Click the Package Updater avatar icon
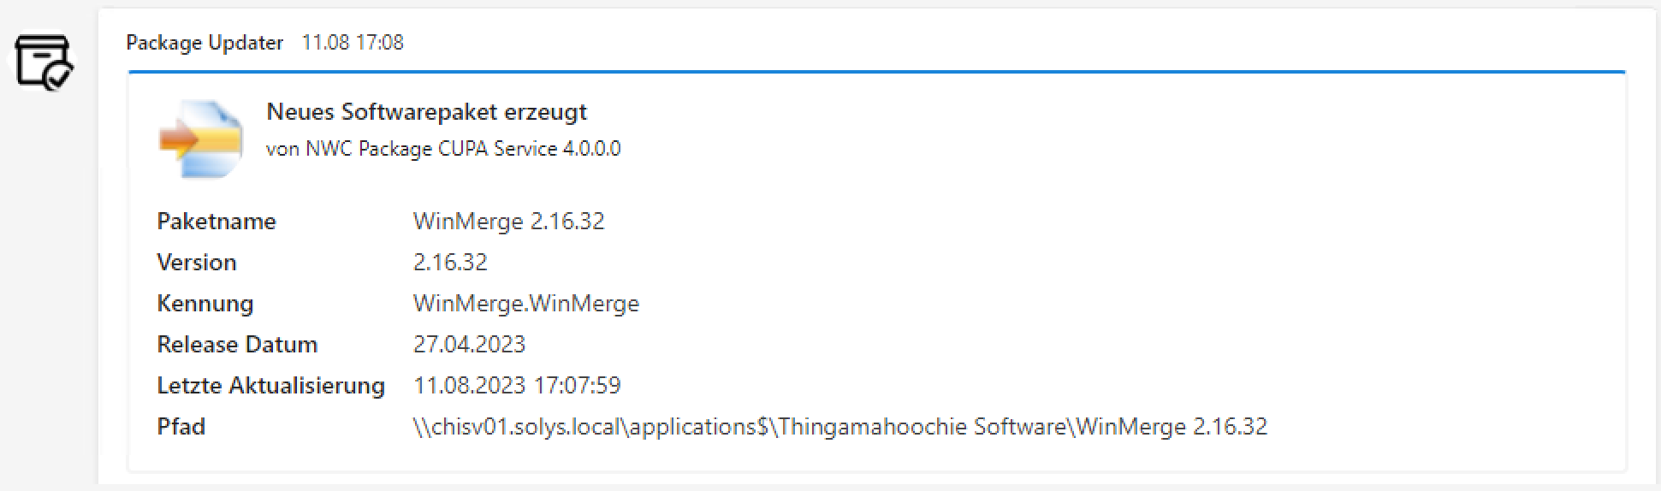Image resolution: width=1661 pixels, height=491 pixels. 43,62
